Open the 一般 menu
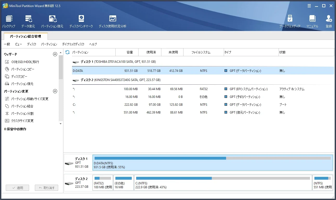 point(7,44)
